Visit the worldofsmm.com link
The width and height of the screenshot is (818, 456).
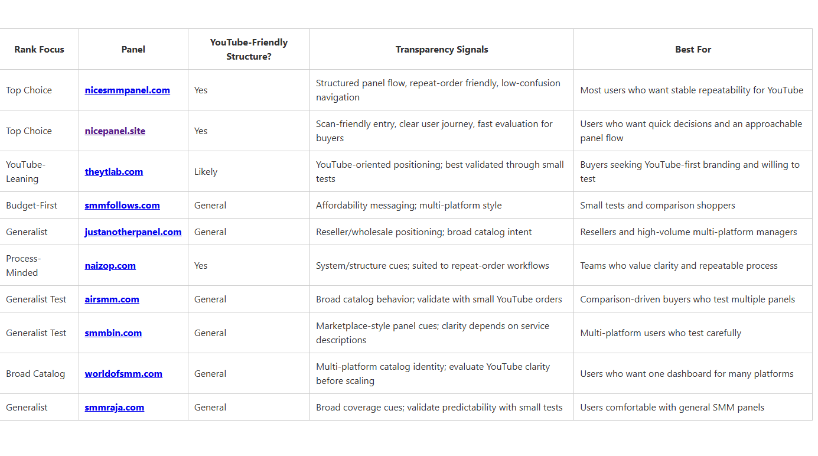click(x=123, y=374)
